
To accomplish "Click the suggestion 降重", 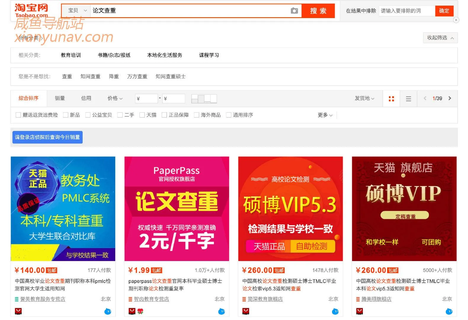I will [x=114, y=76].
